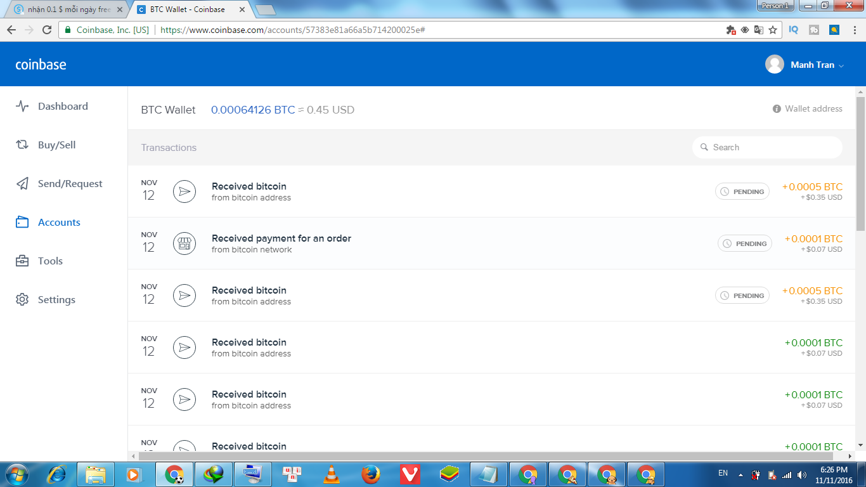Open the Chrome three-dot menu
866x487 pixels.
pos(854,30)
